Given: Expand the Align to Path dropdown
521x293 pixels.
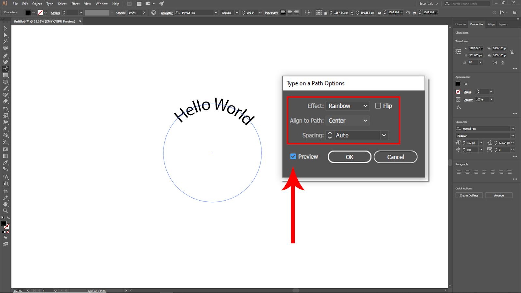Looking at the screenshot, I should pos(347,120).
